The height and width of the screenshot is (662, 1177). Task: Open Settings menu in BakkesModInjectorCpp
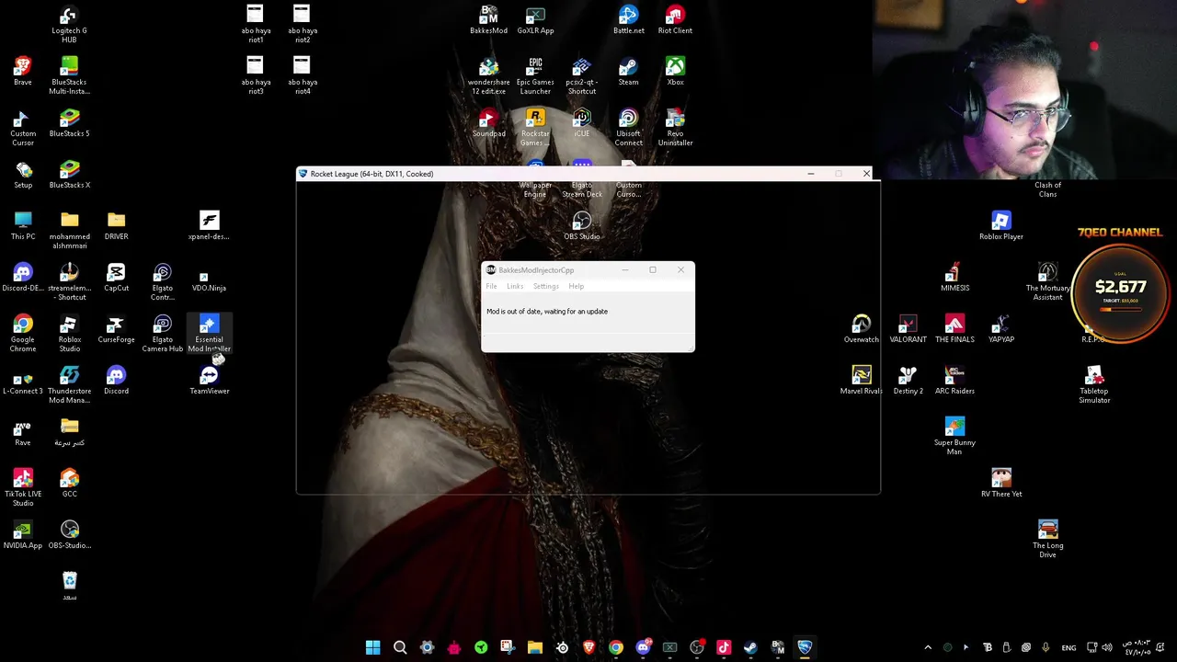coord(546,287)
